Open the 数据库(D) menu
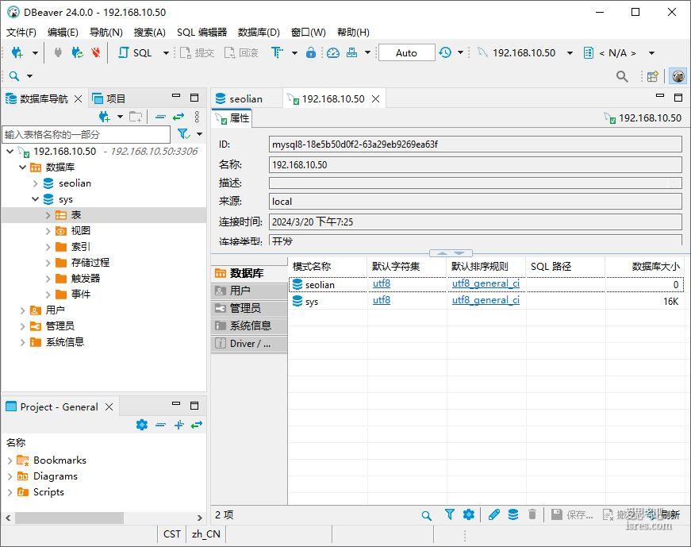691x547 pixels. (x=259, y=33)
